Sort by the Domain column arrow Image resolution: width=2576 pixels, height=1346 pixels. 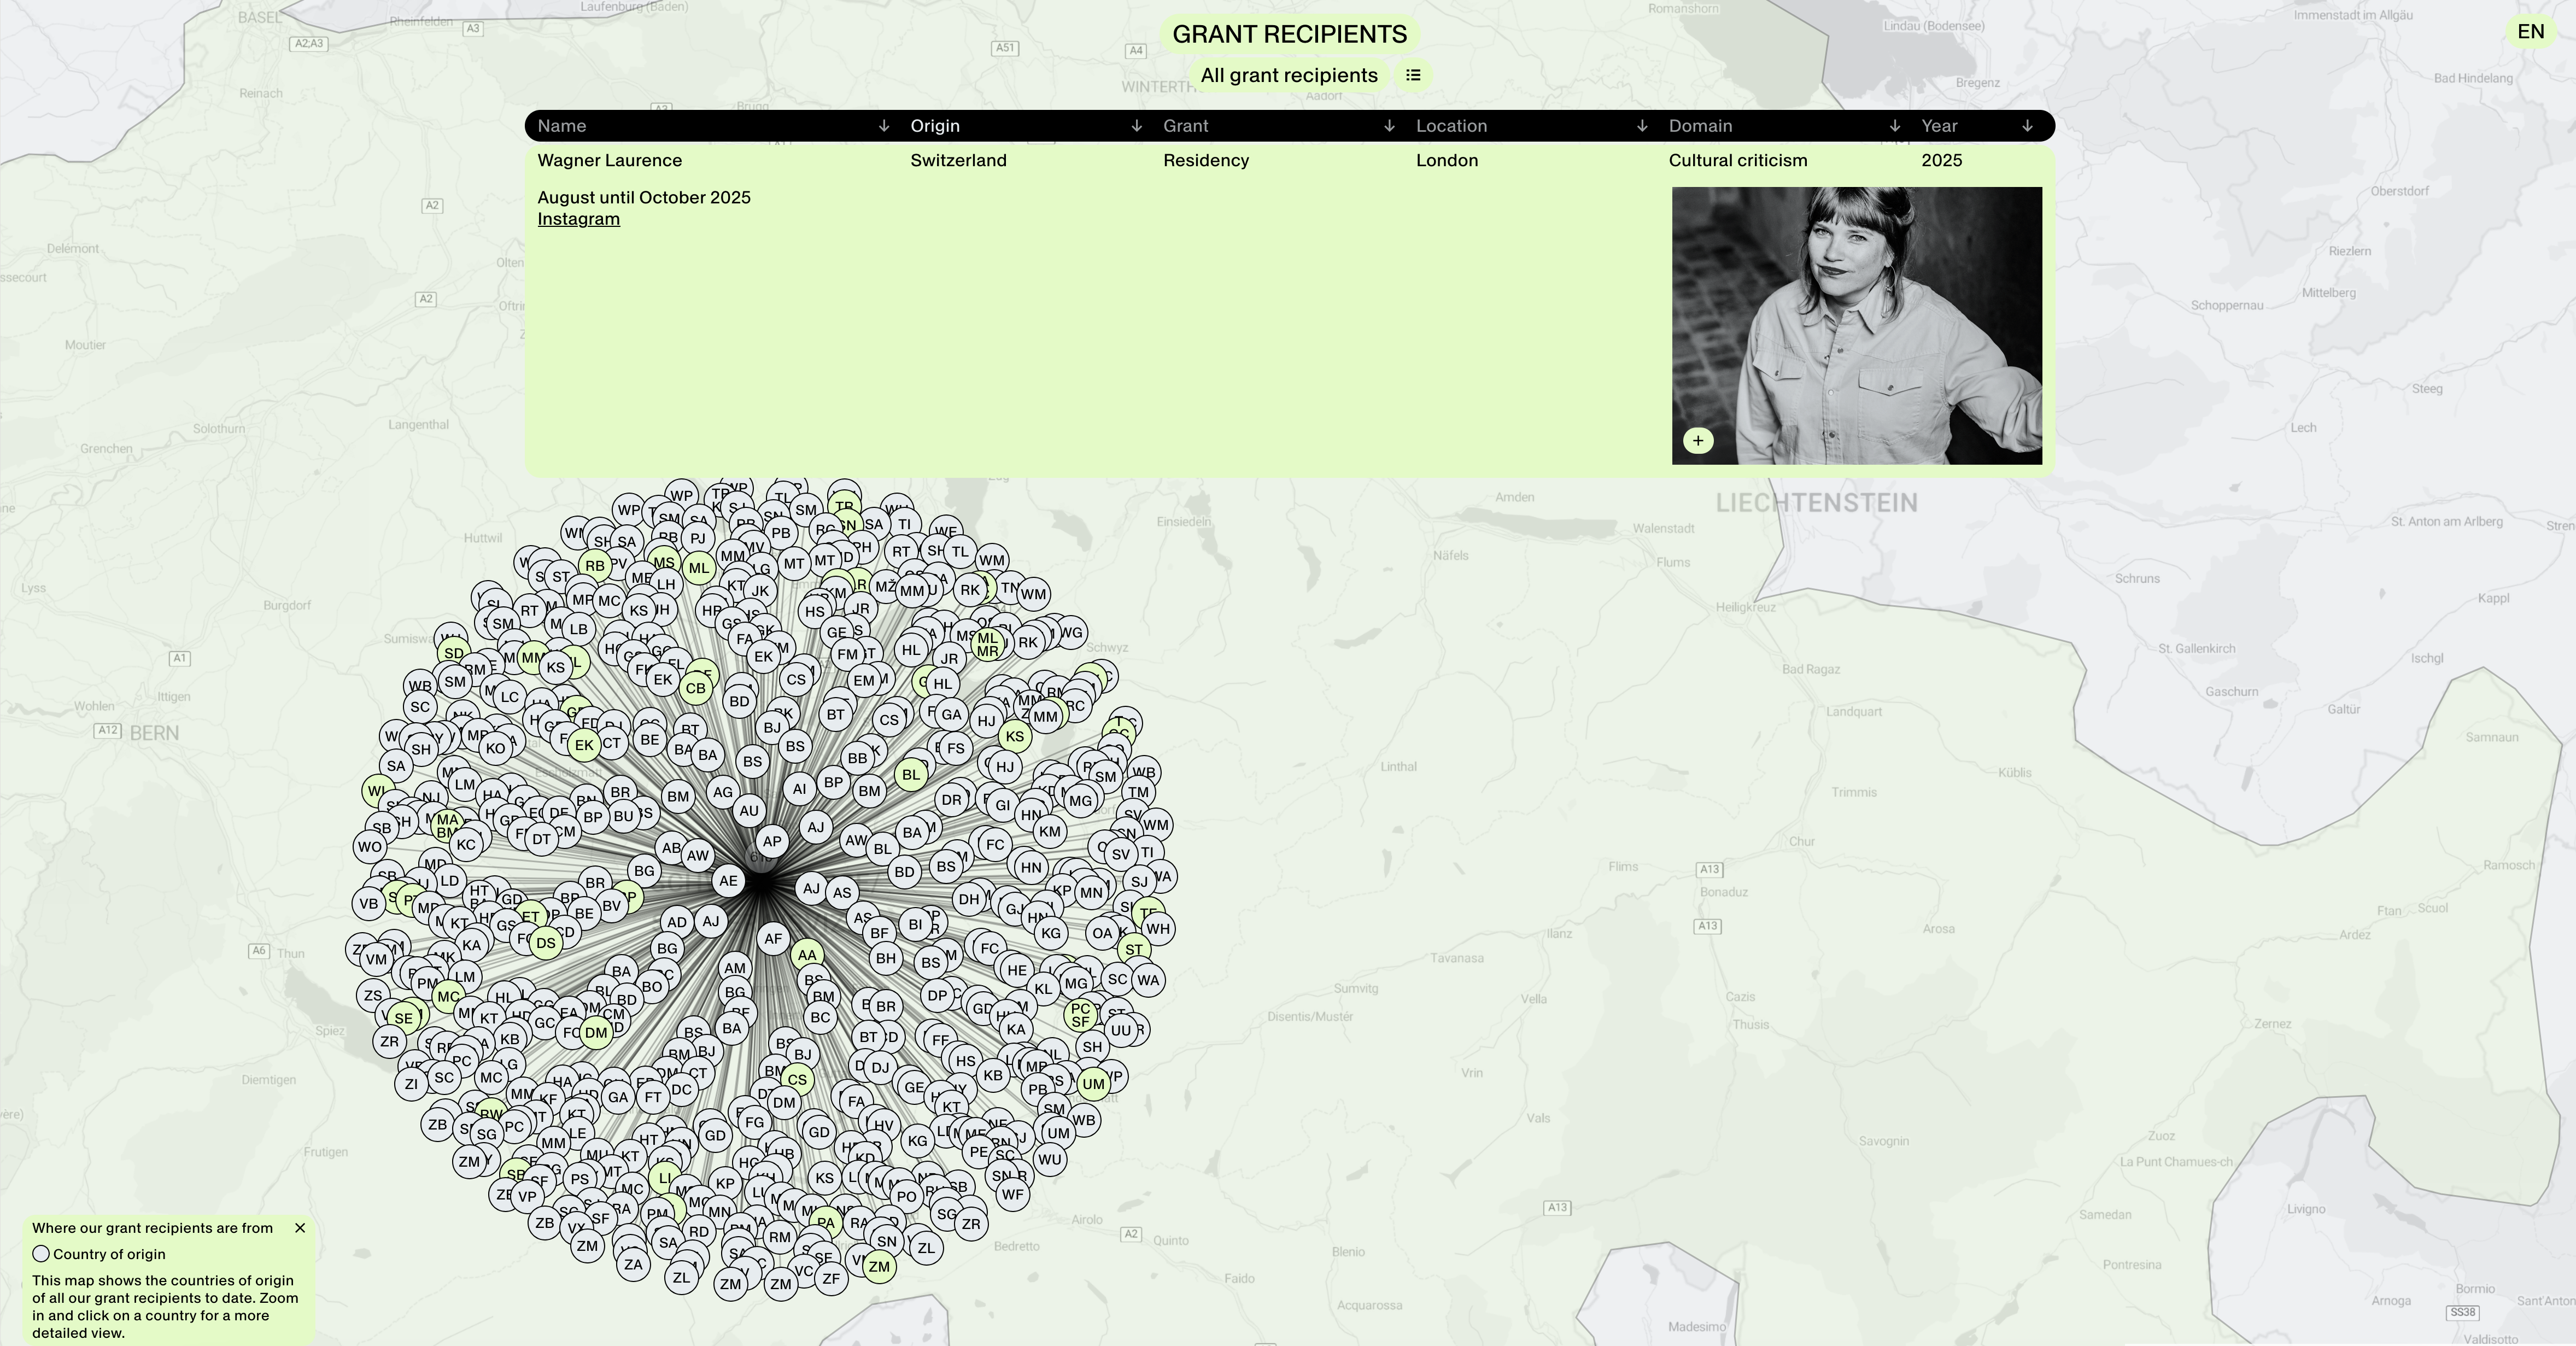pyautogui.click(x=1894, y=126)
